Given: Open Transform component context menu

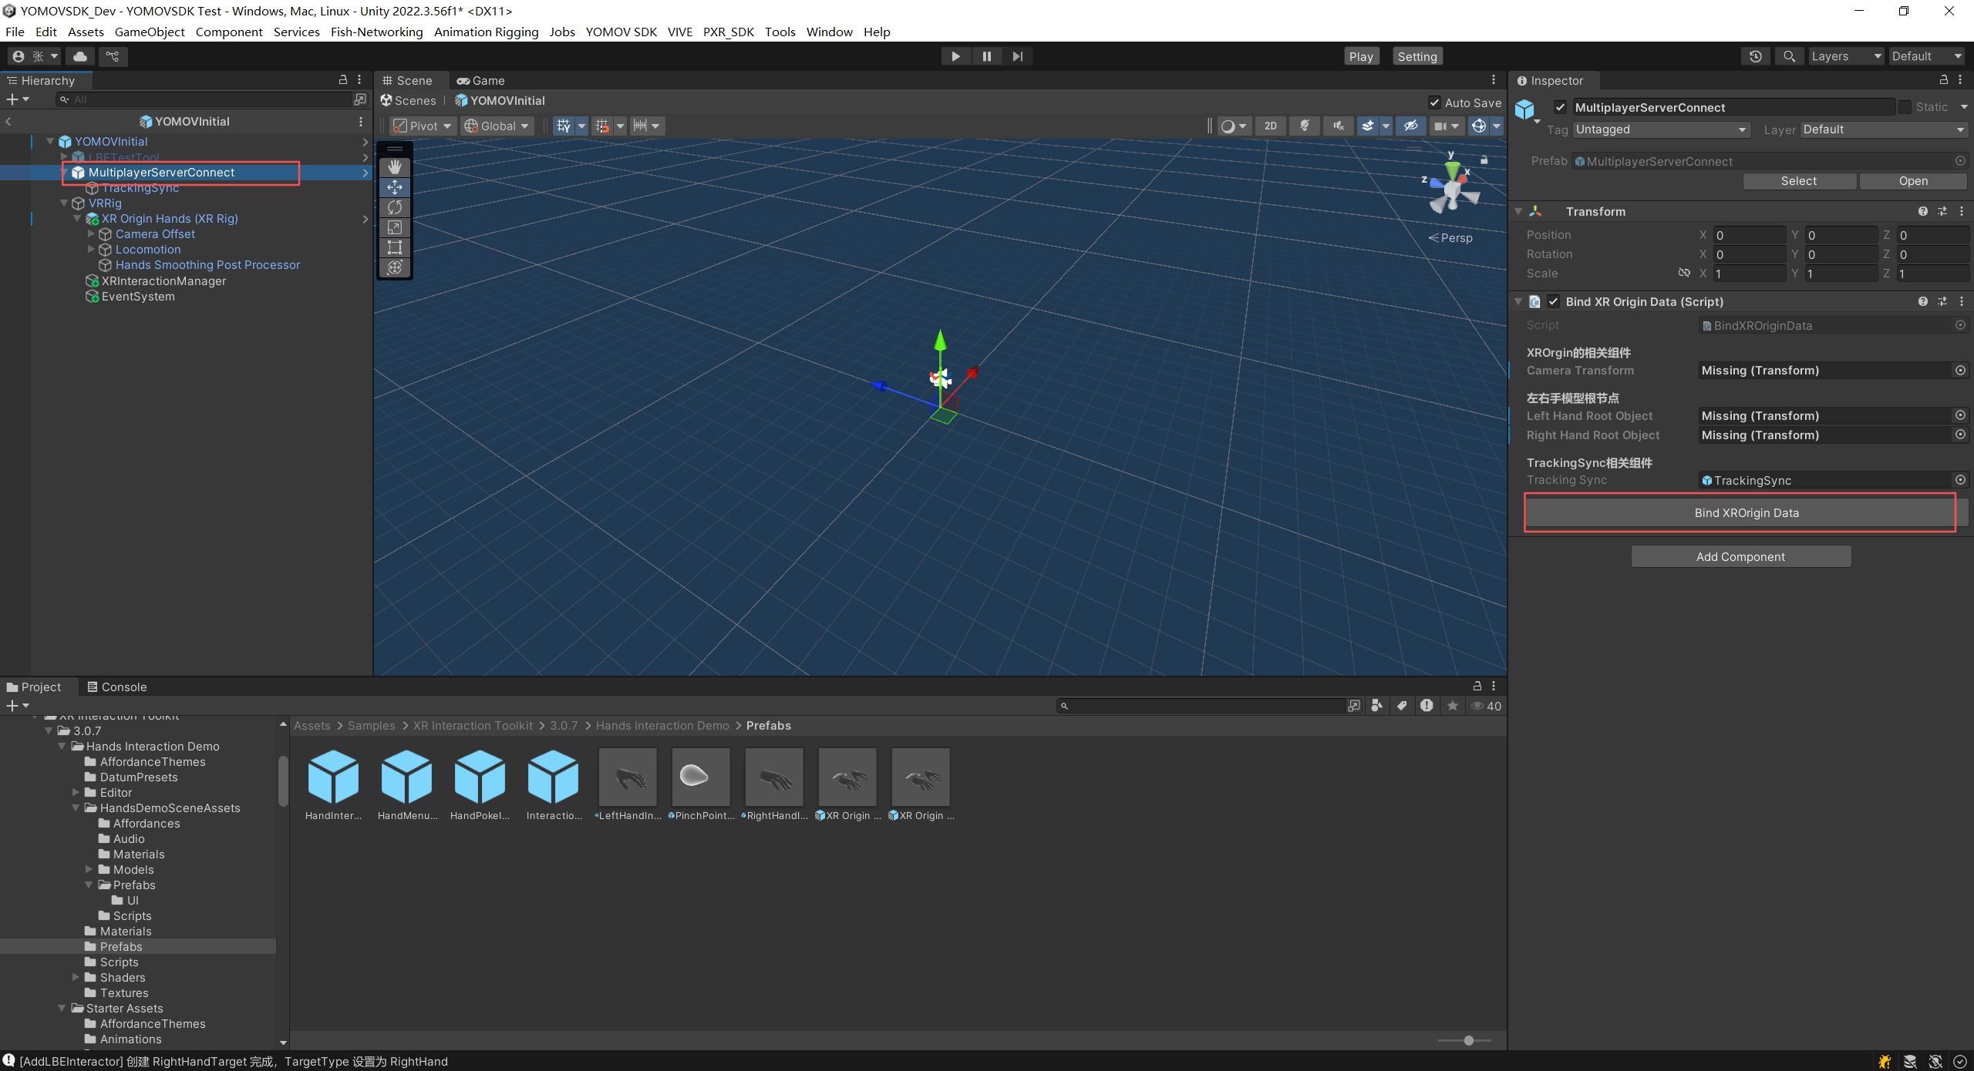Looking at the screenshot, I should click(x=1962, y=212).
